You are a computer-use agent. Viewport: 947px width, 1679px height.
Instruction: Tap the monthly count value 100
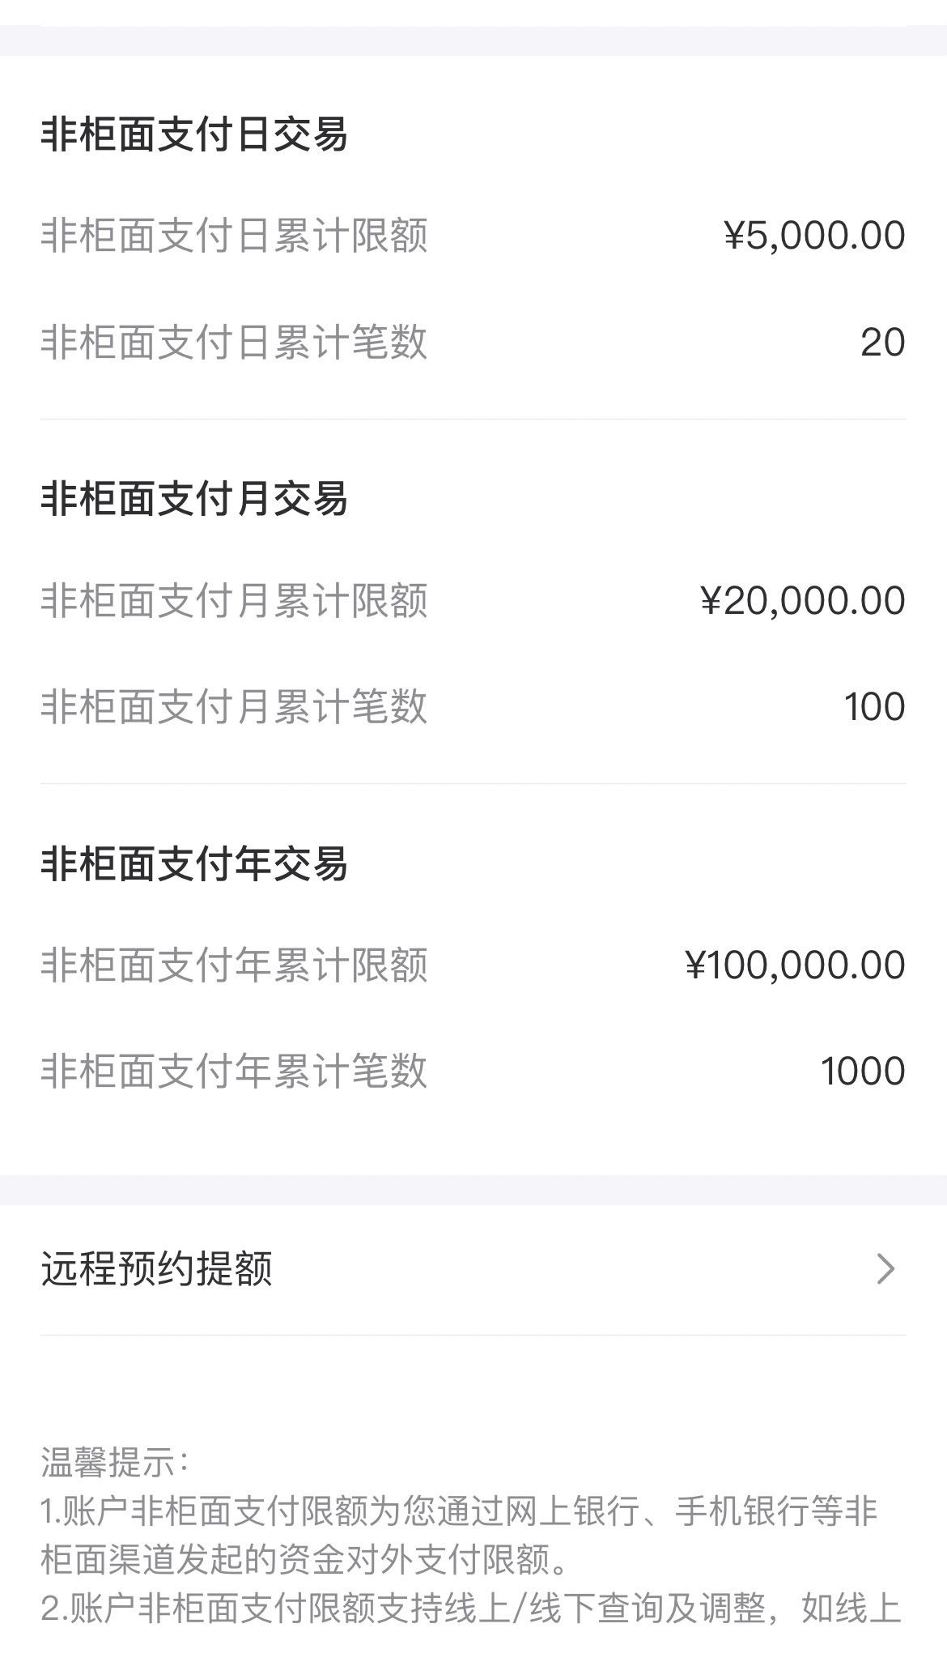coord(875,707)
